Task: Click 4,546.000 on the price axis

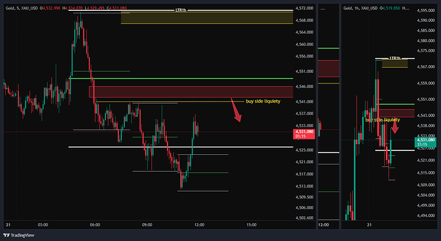Action: point(304,87)
